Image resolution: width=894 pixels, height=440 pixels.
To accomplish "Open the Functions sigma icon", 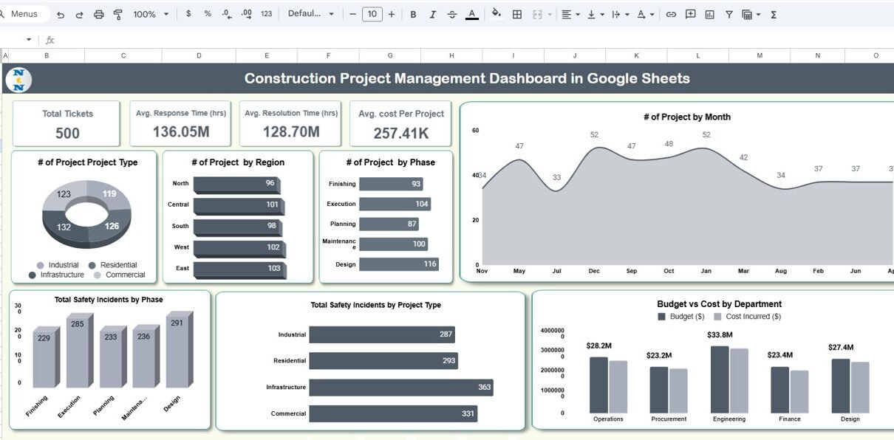I will tap(774, 14).
